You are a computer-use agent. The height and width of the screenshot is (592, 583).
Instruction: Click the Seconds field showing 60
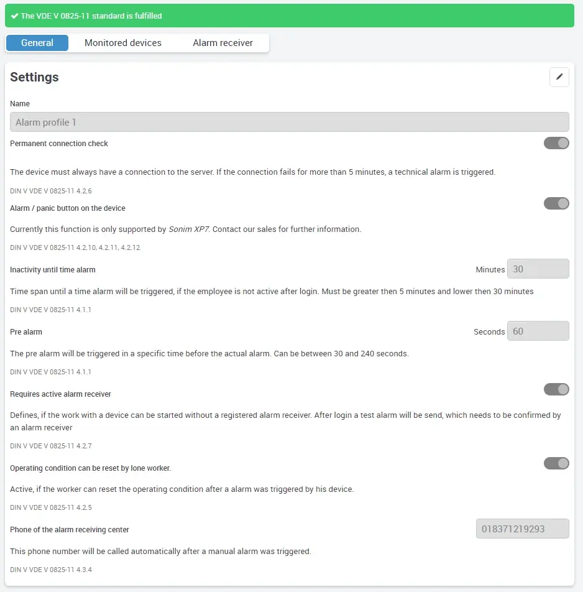click(538, 331)
